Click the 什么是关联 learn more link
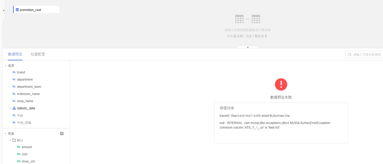The height and width of the screenshot is (164, 383). pos(247,36)
